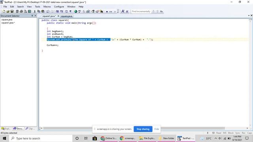Toggle visible paragraph marks

[70, 11]
